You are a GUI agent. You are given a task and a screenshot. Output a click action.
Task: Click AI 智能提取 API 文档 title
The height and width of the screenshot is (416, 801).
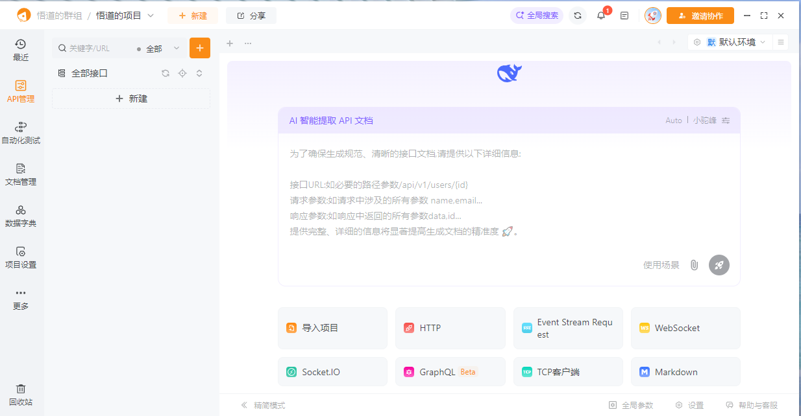coord(331,121)
